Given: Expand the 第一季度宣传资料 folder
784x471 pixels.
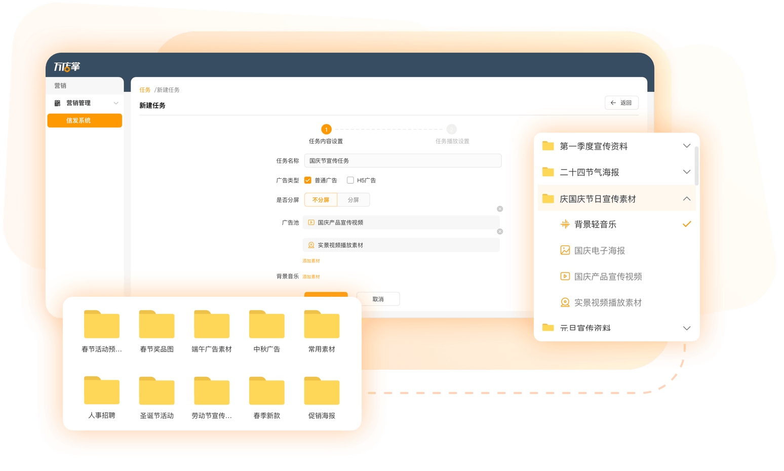Looking at the screenshot, I should click(687, 146).
